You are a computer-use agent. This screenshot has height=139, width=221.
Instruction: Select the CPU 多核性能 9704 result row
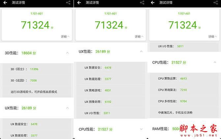point(184,101)
